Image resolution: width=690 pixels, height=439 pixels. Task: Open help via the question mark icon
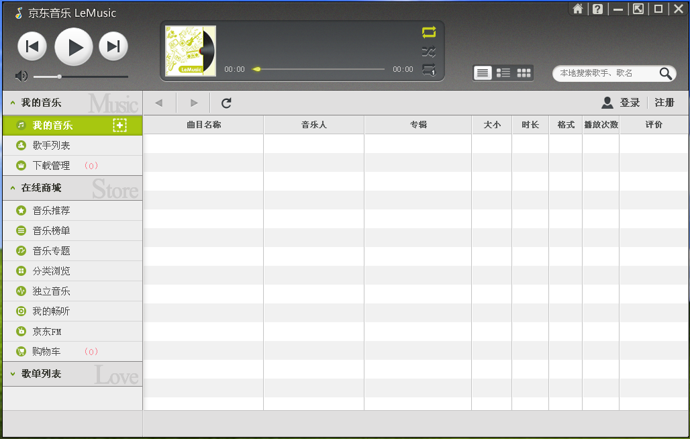pyautogui.click(x=597, y=9)
